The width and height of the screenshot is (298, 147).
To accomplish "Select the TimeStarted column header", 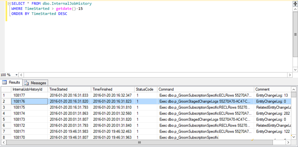I will pos(70,89).
